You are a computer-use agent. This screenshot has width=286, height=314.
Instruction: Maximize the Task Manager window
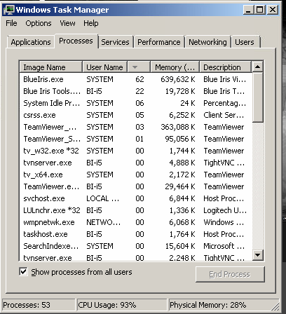click(x=259, y=10)
